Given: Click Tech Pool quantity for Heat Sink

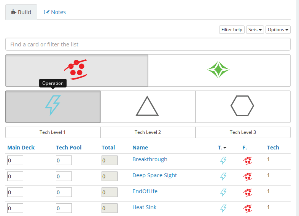Looking at the screenshot, I should click(x=64, y=208).
